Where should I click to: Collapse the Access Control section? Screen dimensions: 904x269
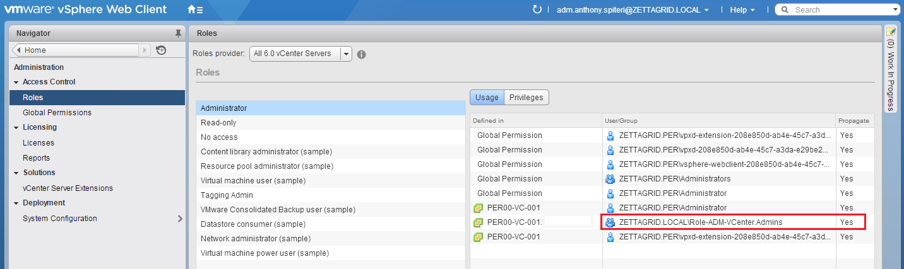click(16, 83)
